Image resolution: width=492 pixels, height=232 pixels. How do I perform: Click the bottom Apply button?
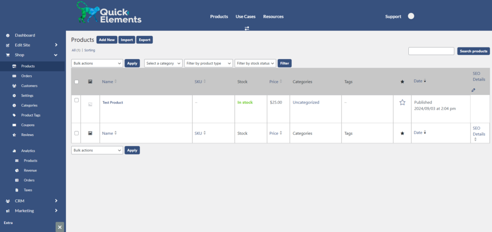[x=132, y=151]
